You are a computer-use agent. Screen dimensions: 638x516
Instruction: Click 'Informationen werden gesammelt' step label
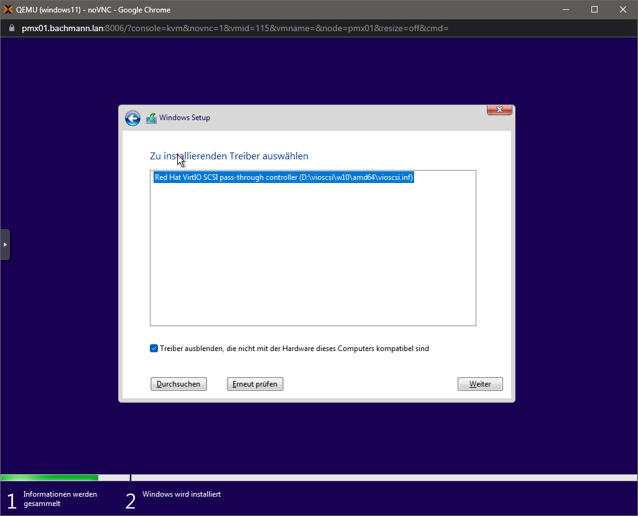tap(60, 499)
